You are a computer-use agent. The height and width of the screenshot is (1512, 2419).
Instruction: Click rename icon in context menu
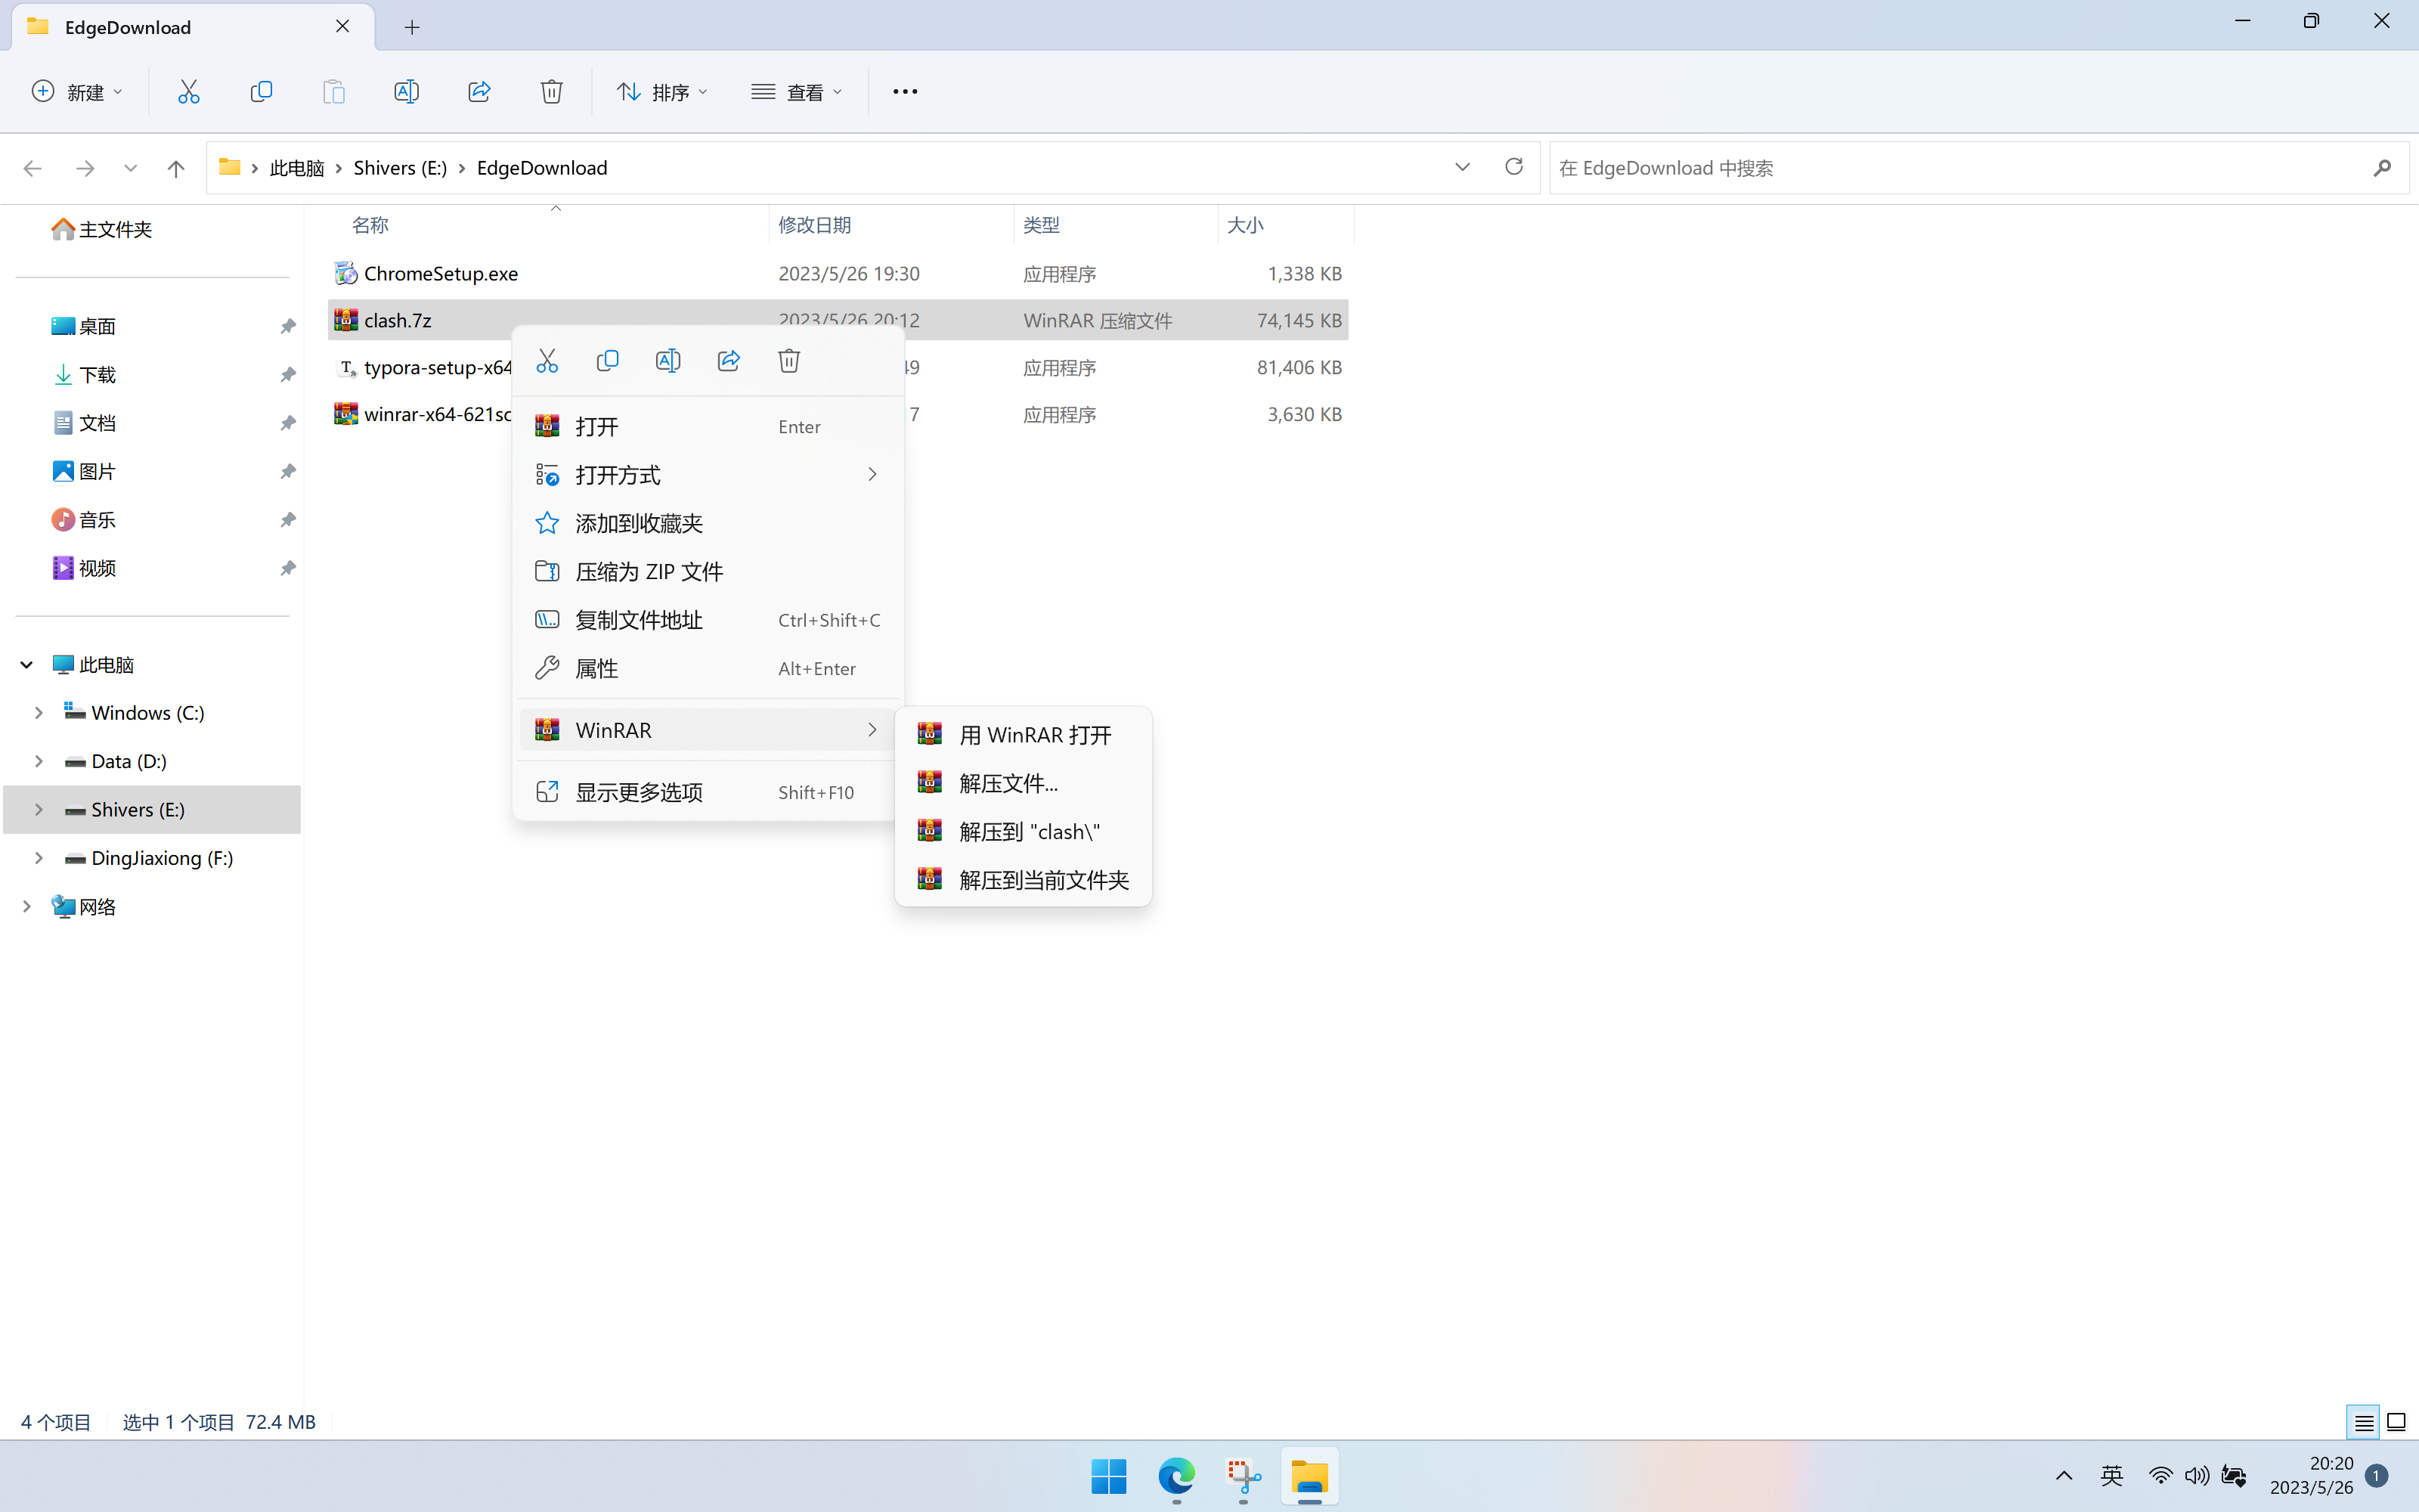click(667, 361)
